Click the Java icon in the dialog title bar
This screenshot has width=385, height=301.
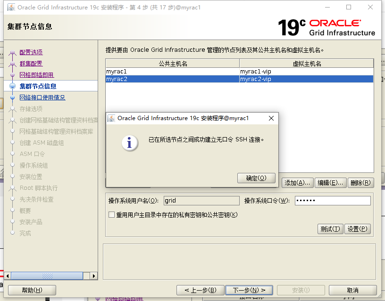click(x=111, y=118)
